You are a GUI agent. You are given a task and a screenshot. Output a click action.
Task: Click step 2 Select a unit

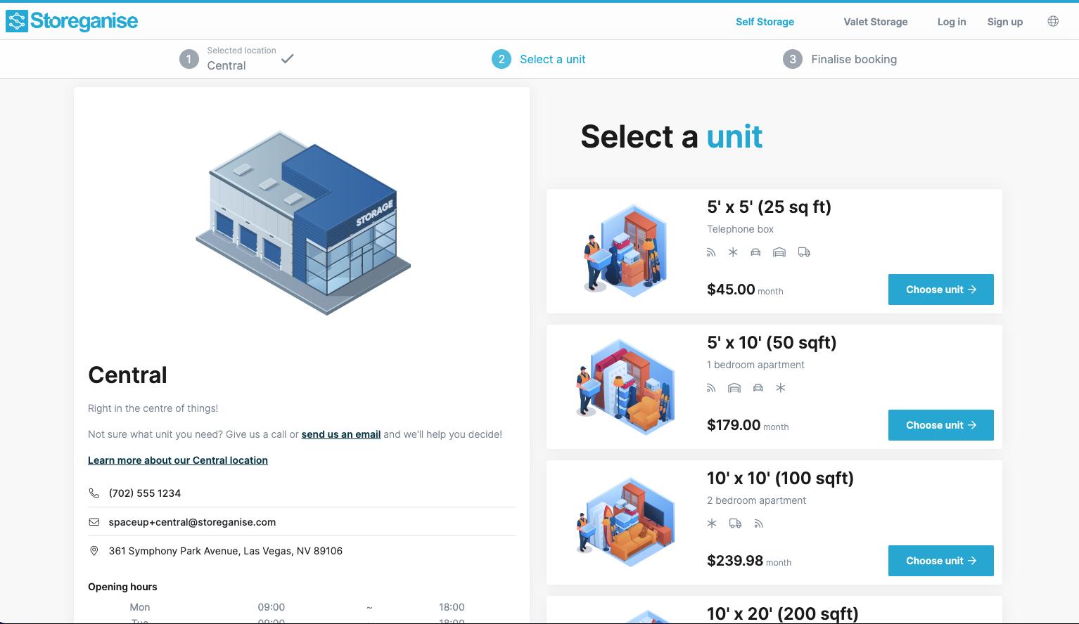tap(539, 59)
